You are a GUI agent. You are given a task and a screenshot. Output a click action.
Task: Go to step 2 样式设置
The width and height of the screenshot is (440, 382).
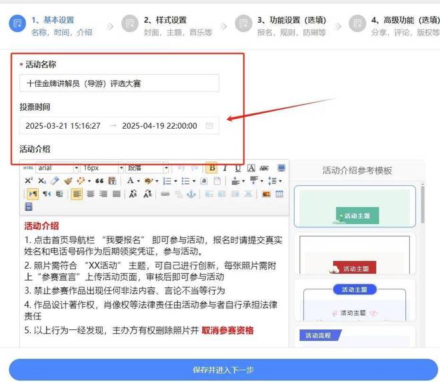[x=167, y=26]
